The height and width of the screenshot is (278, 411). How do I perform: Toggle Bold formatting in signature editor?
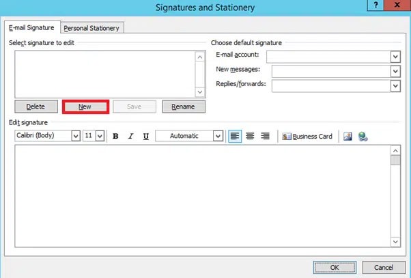pos(115,137)
